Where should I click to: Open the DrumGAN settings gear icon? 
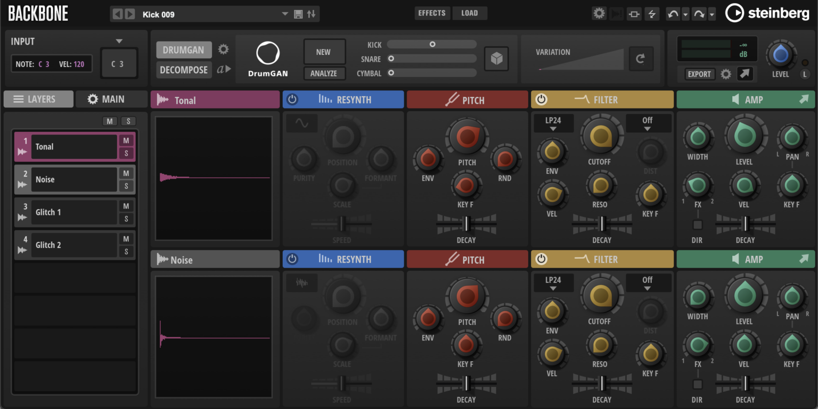pos(223,49)
